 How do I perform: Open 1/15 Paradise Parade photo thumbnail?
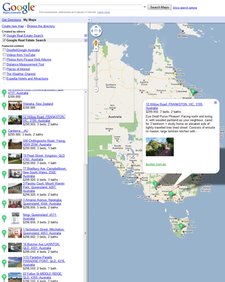(15, 262)
